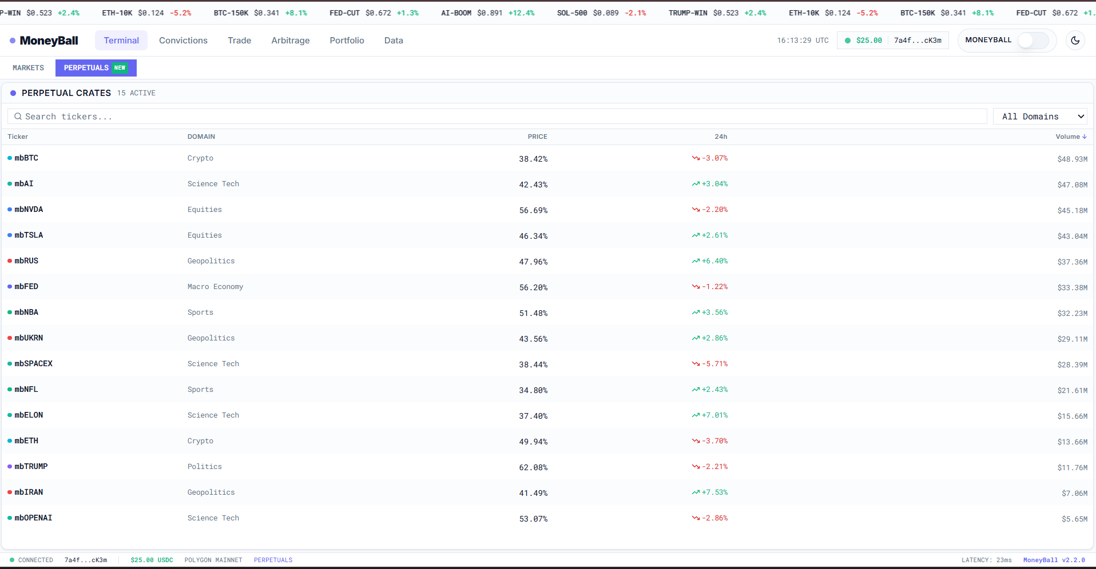
Task: Click the $25.00 wallet balance
Action: coord(869,41)
